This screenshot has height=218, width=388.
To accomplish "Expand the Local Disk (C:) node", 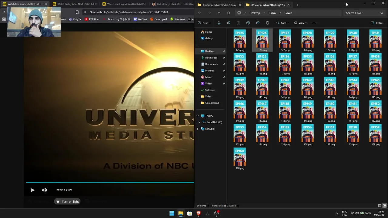I will point(199,122).
